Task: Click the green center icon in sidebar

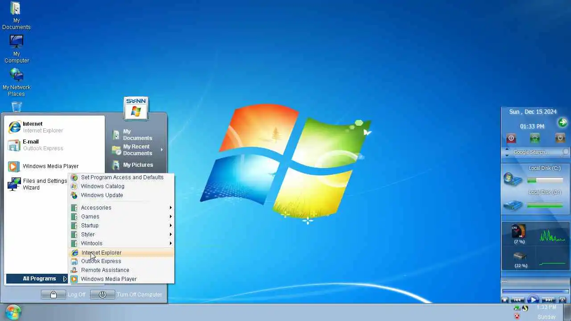Action: click(x=534, y=138)
